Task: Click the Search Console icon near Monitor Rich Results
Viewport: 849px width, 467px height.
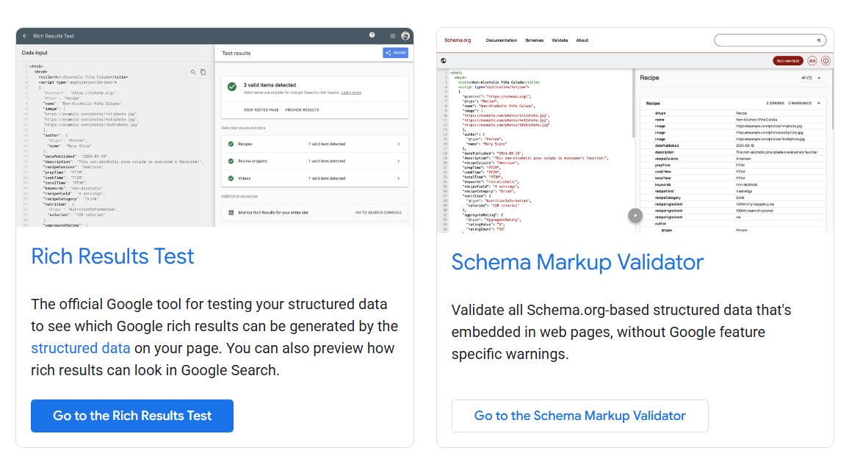Action: coord(231,212)
